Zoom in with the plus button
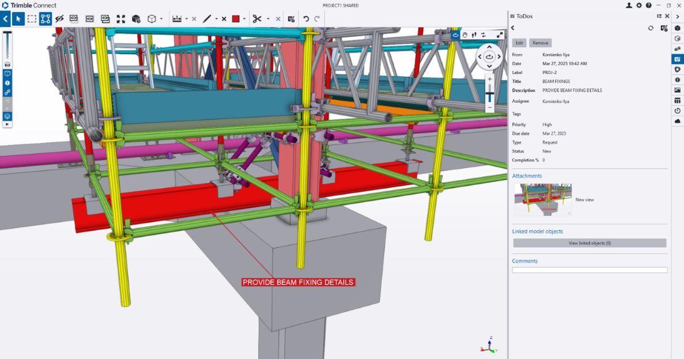Image resolution: width=684 pixels, height=359 pixels. (x=490, y=79)
